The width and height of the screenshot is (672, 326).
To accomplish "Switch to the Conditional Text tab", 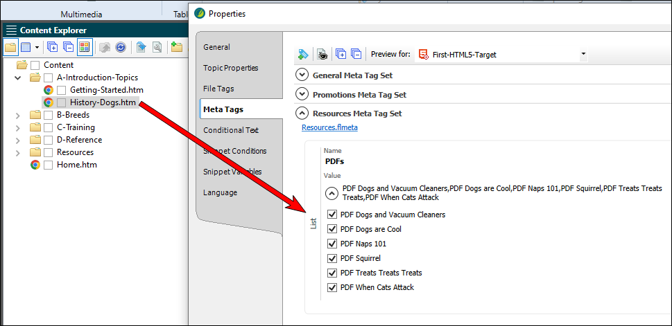I will click(230, 130).
